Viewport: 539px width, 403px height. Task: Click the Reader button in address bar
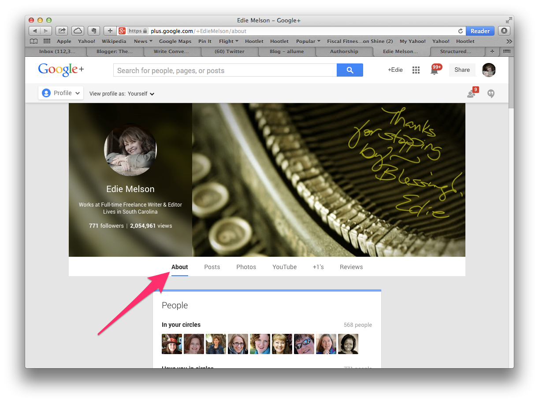tap(480, 31)
